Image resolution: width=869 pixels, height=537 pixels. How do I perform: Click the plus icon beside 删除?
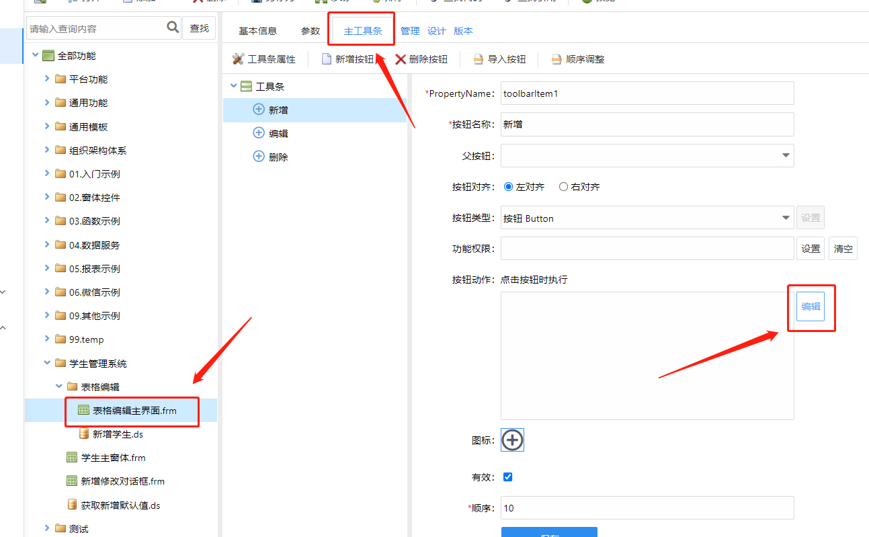259,157
